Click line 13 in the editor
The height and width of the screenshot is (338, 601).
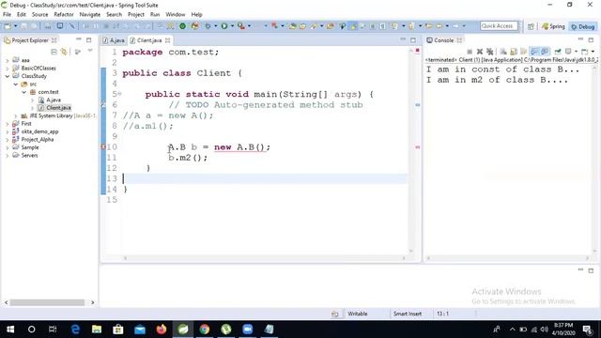265,178
